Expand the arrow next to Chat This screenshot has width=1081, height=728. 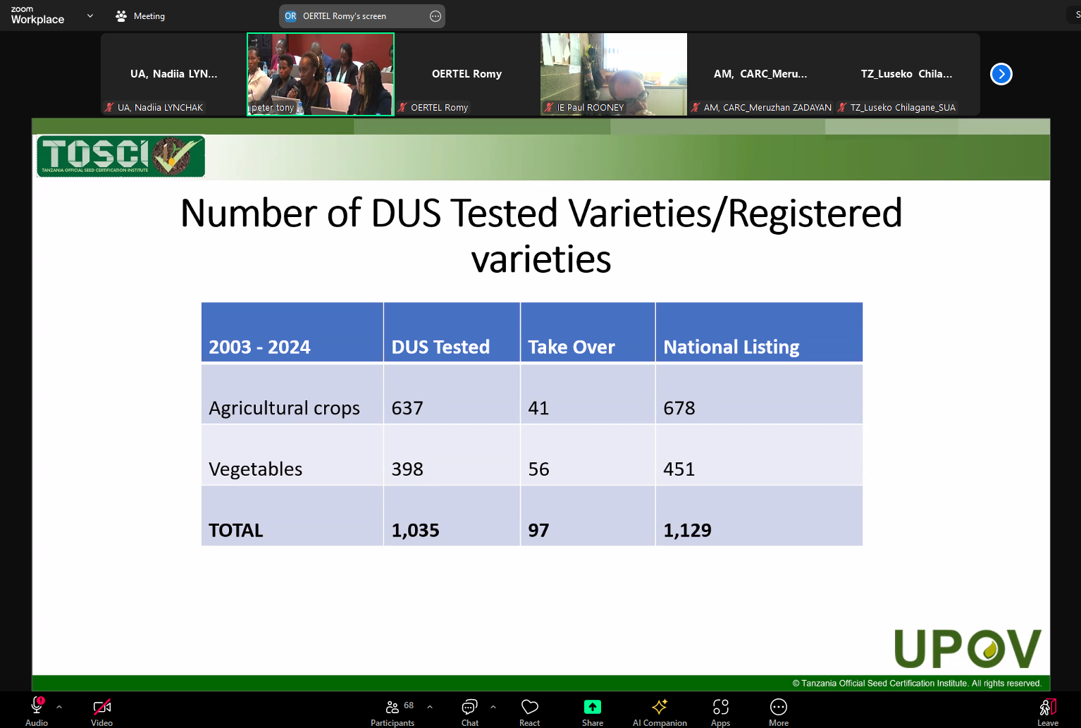493,706
